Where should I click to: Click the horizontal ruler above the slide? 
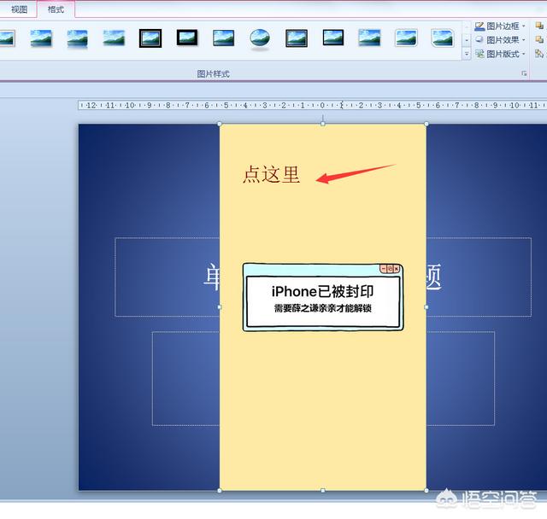point(312,105)
